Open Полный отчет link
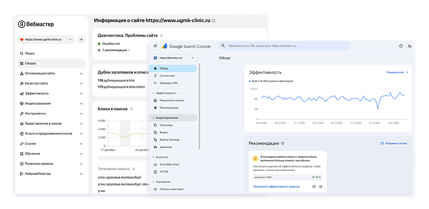Image resolution: width=429 pixels, height=209 pixels. click(x=397, y=72)
